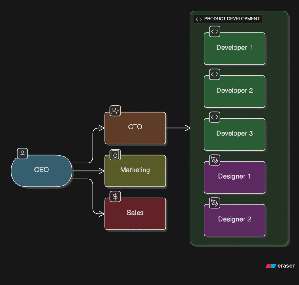299x285 pixels.
Task: Select the Designer 2 box
Action: click(234, 220)
